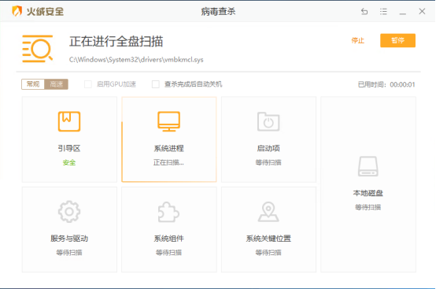Open the menu list icon in title bar
The image size is (436, 289).
383,11
